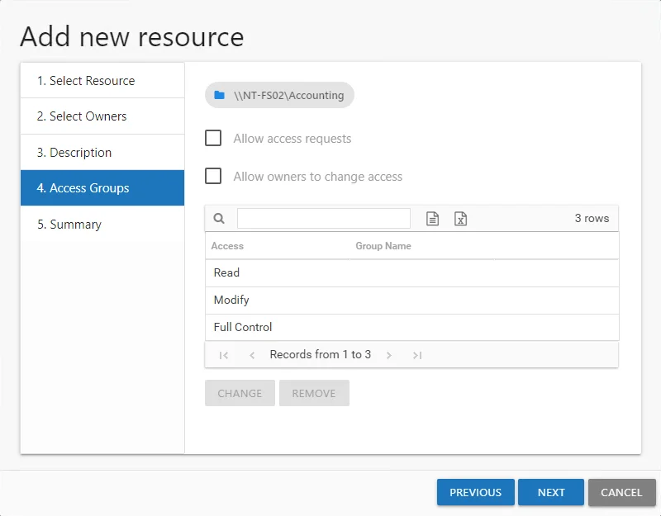Export table to text document icon
Screen dimensions: 661x516
point(432,218)
